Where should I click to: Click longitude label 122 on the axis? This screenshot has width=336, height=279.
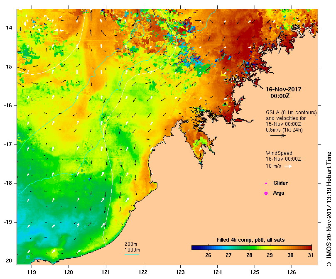point(143,272)
